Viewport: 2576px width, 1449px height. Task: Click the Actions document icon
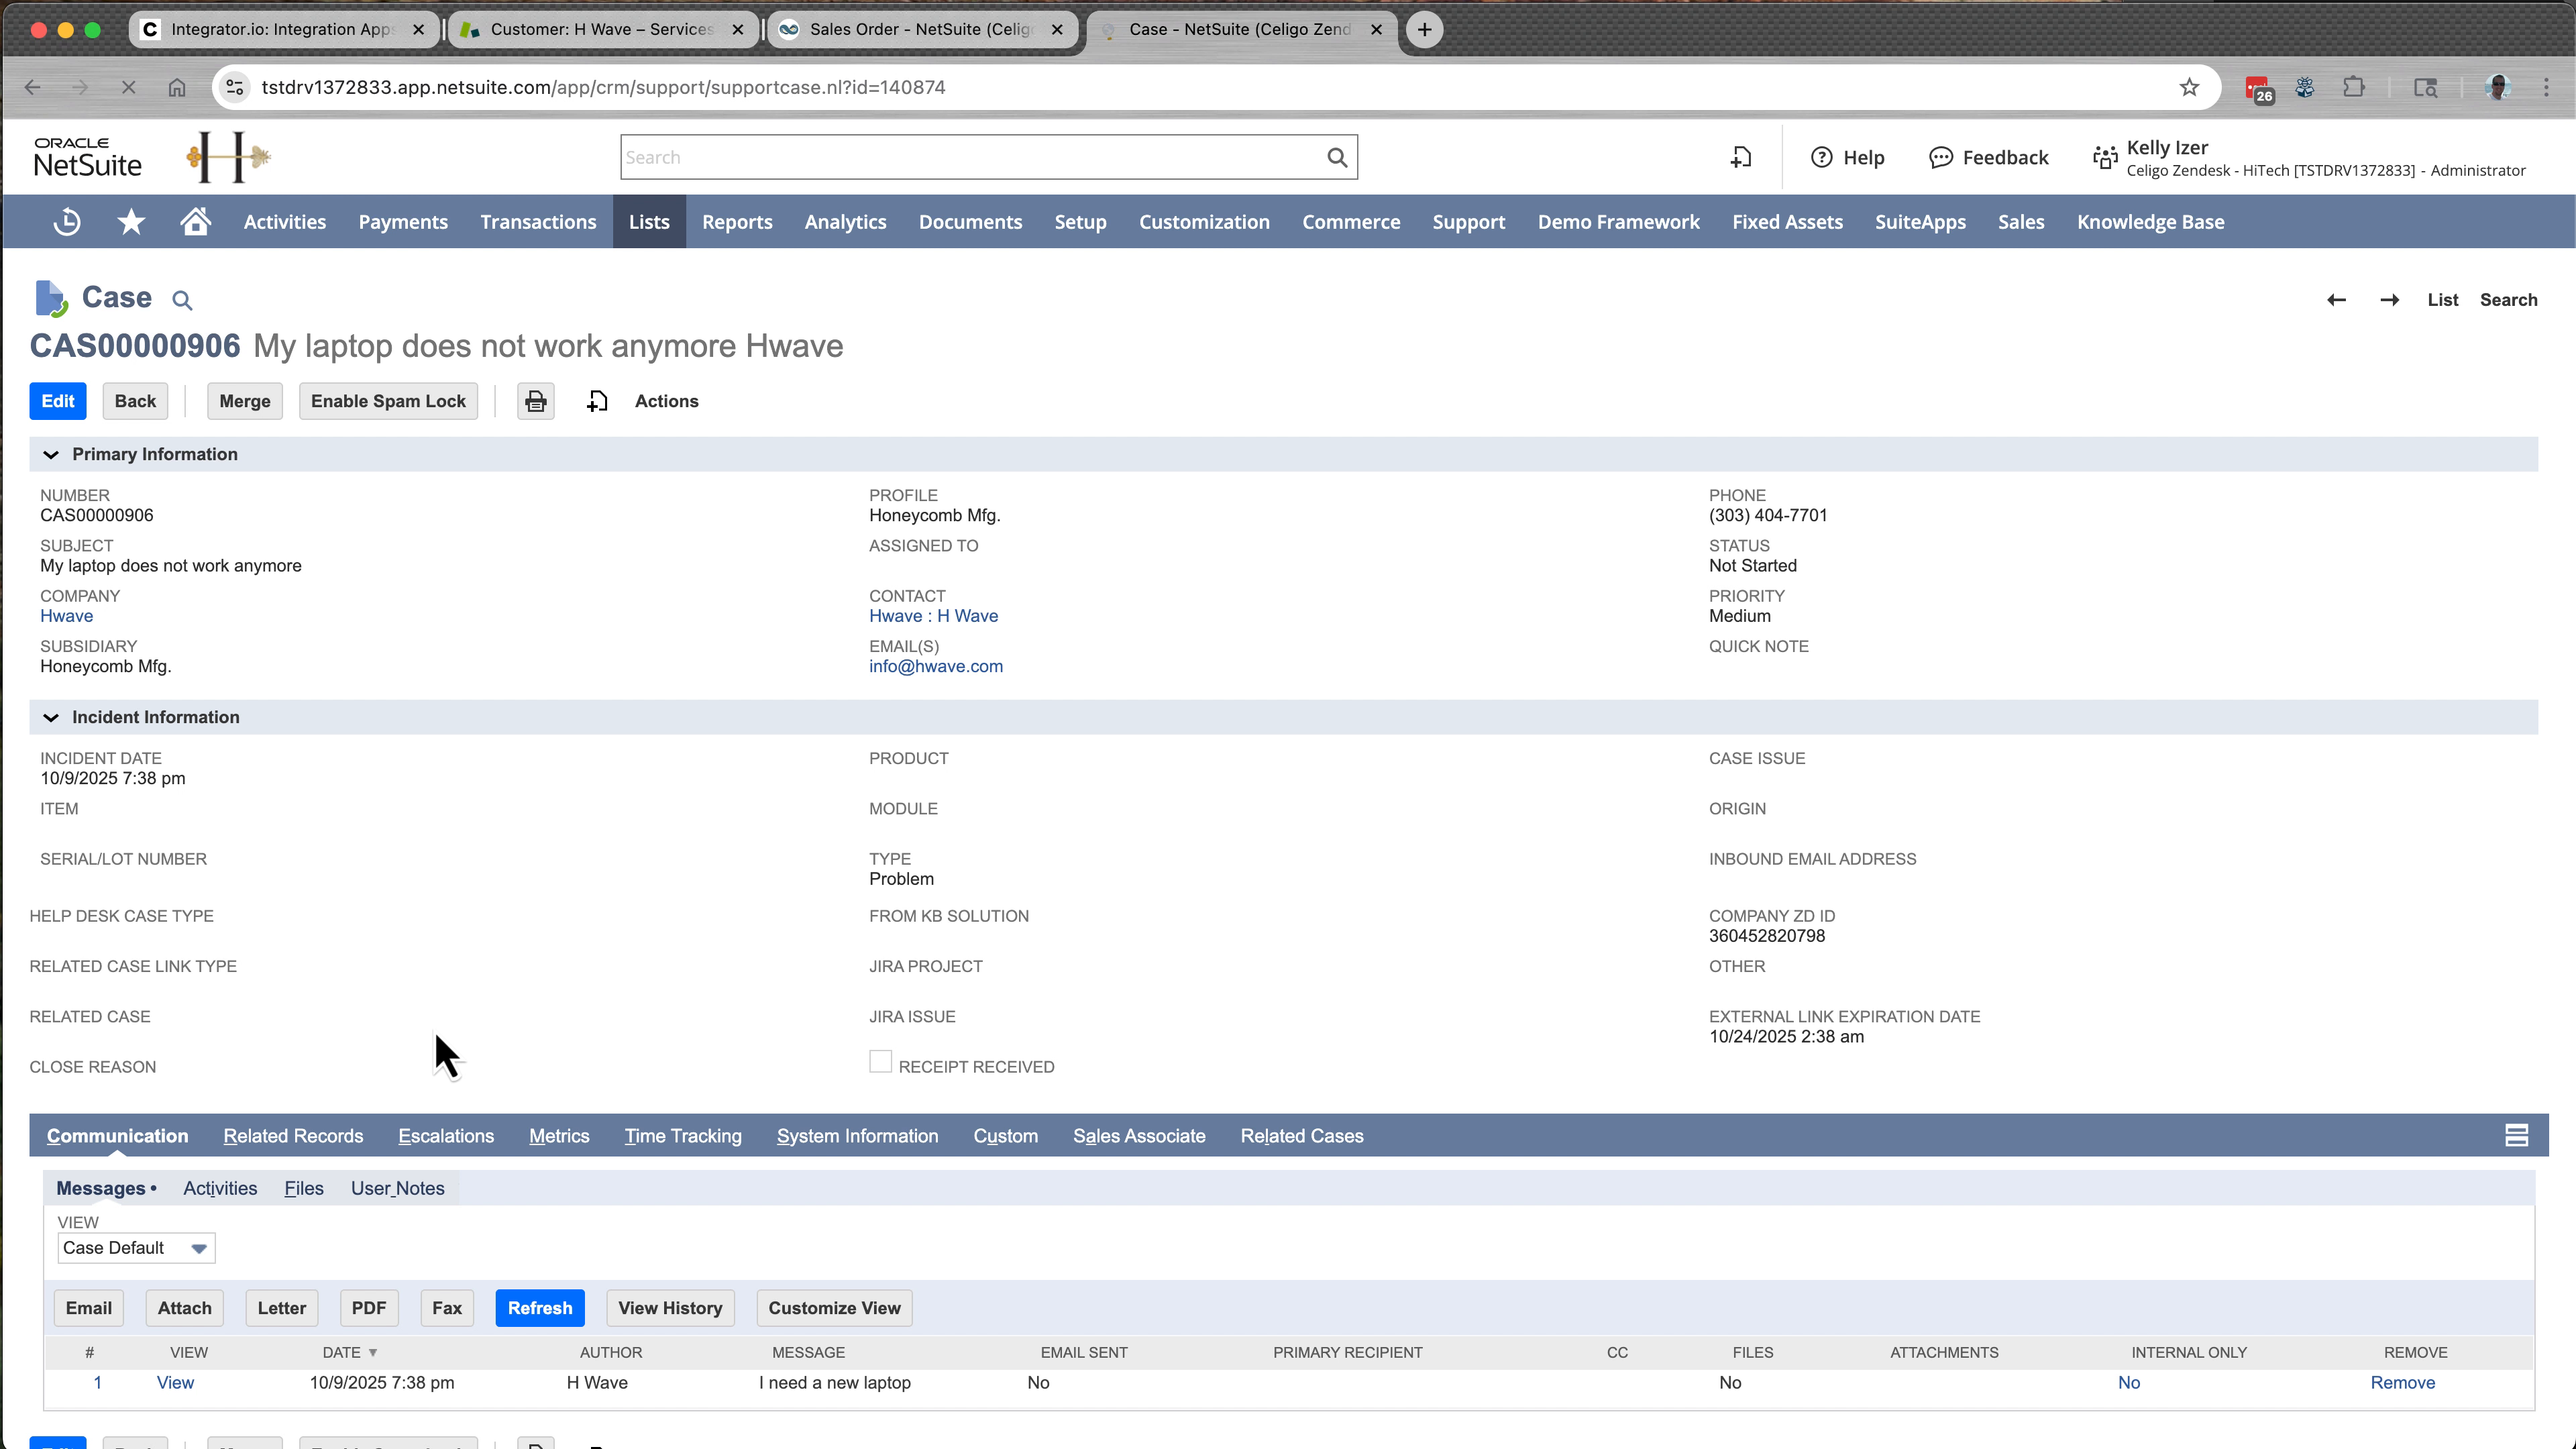point(598,401)
